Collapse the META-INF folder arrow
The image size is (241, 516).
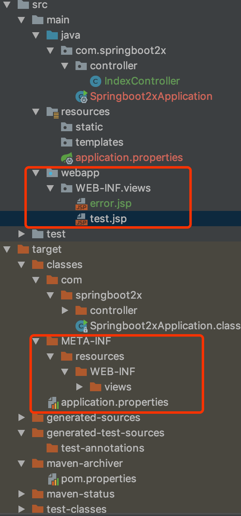point(36,341)
